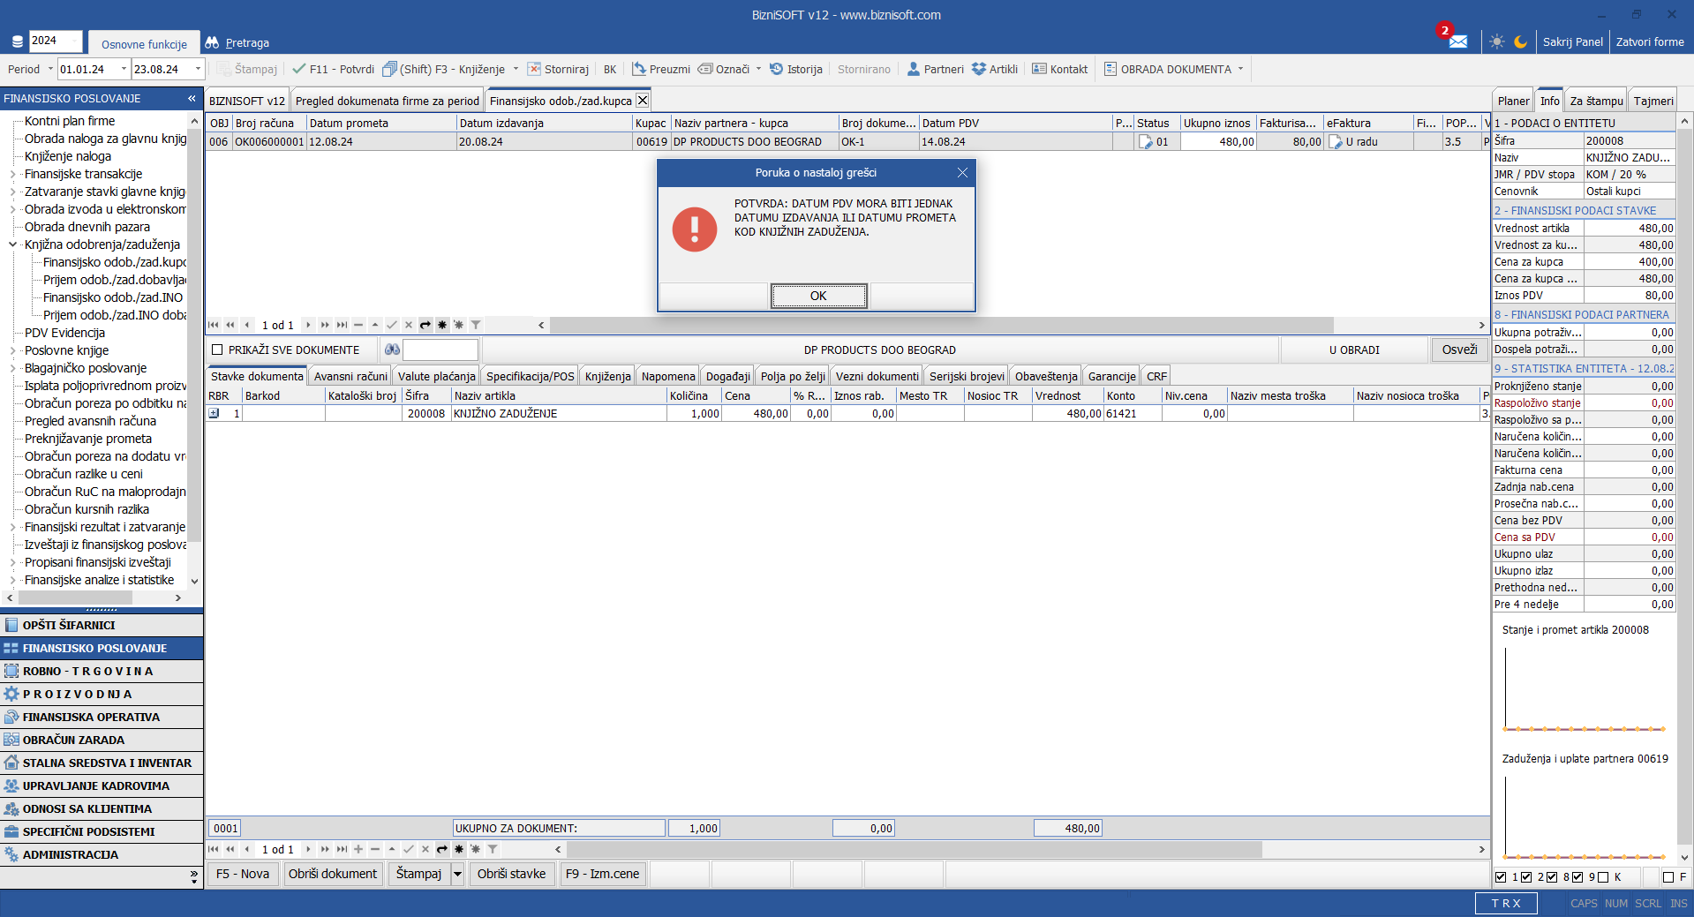Switch to the Knjiženja tab

pyautogui.click(x=607, y=376)
